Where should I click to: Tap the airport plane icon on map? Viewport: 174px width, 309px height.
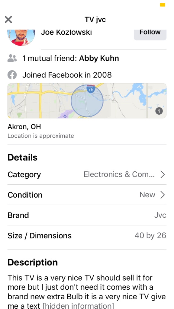[x=65, y=116]
